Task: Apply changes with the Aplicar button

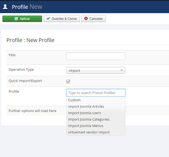Action: click(22, 19)
